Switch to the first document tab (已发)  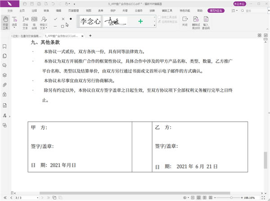[x=27, y=36]
